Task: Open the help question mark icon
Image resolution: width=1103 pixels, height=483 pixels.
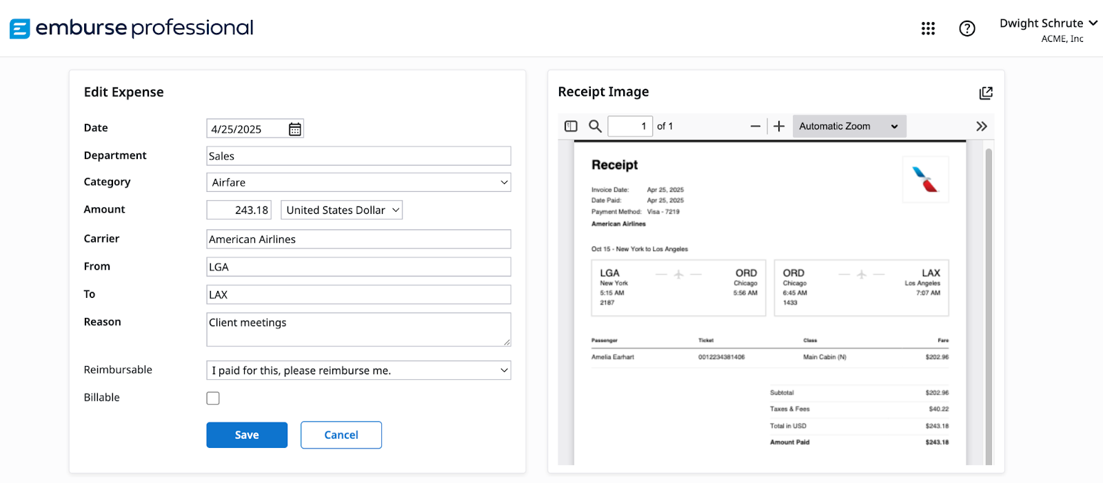Action: point(967,28)
